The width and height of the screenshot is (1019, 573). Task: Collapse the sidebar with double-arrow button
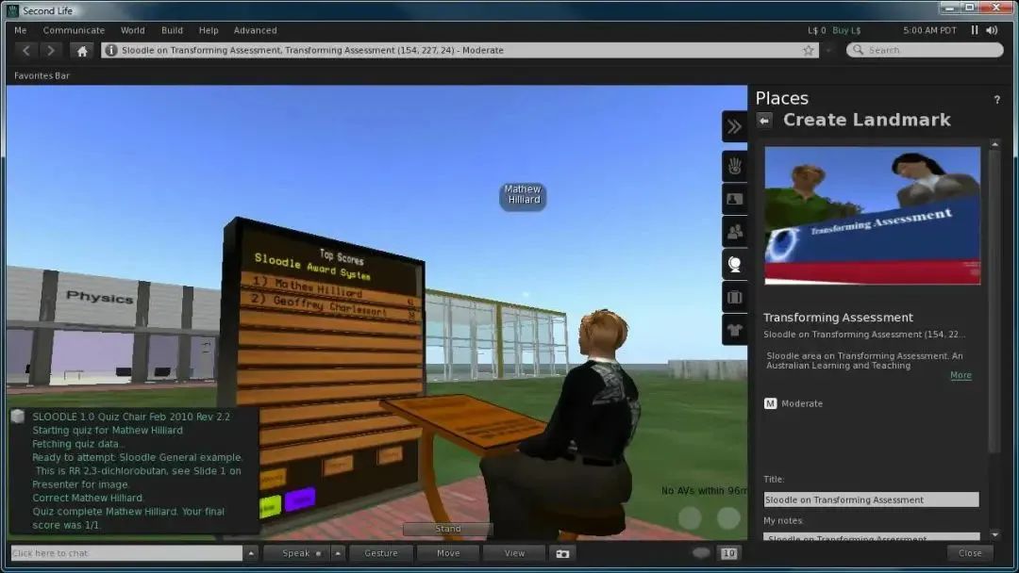tap(735, 126)
